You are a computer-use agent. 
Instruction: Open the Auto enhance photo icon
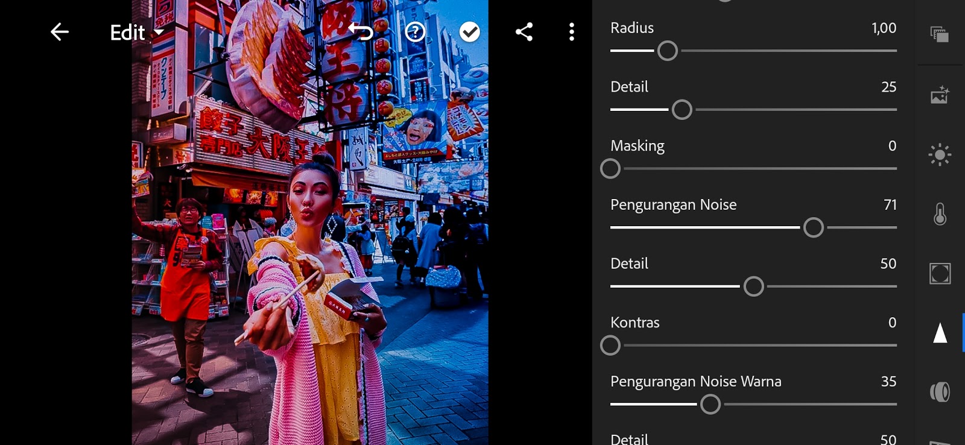coord(940,95)
